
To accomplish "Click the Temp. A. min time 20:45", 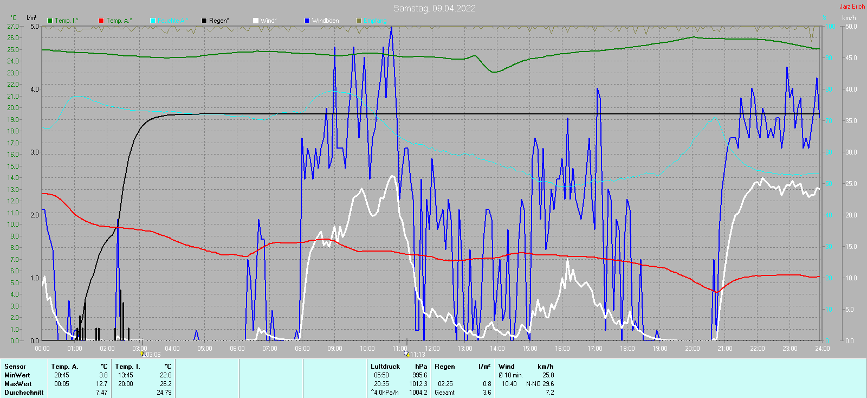I will point(62,375).
